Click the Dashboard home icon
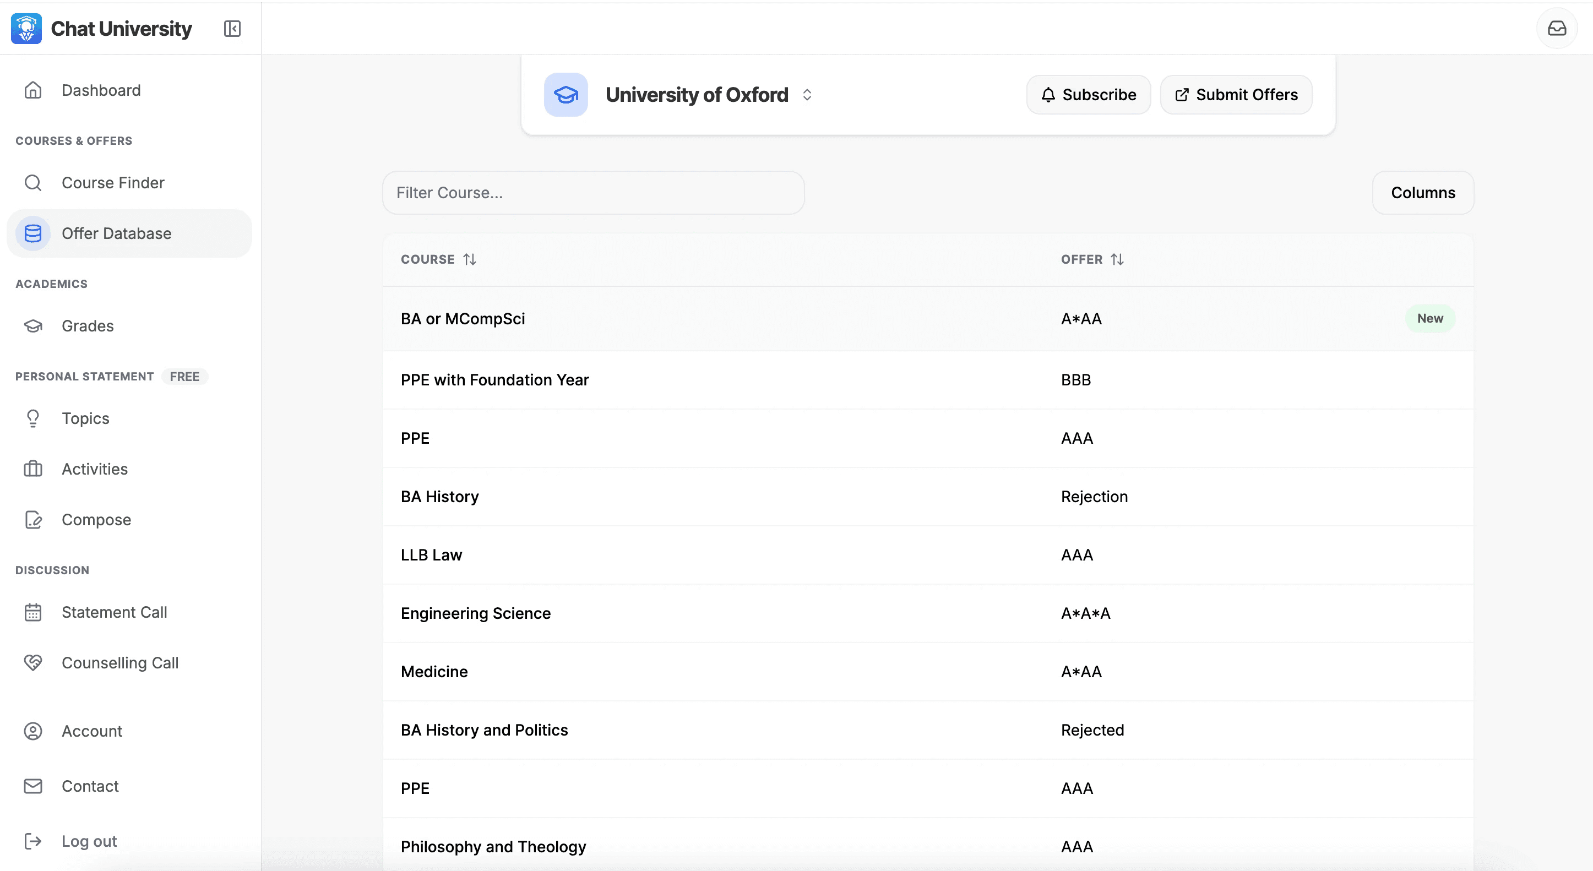 click(33, 90)
